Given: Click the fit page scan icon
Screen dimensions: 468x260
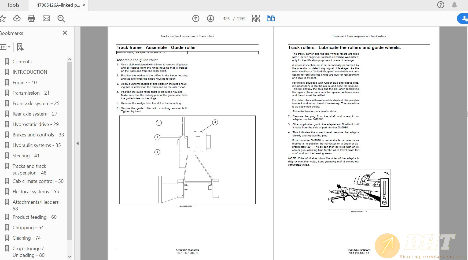Looking at the screenshot, I should [x=256, y=18].
